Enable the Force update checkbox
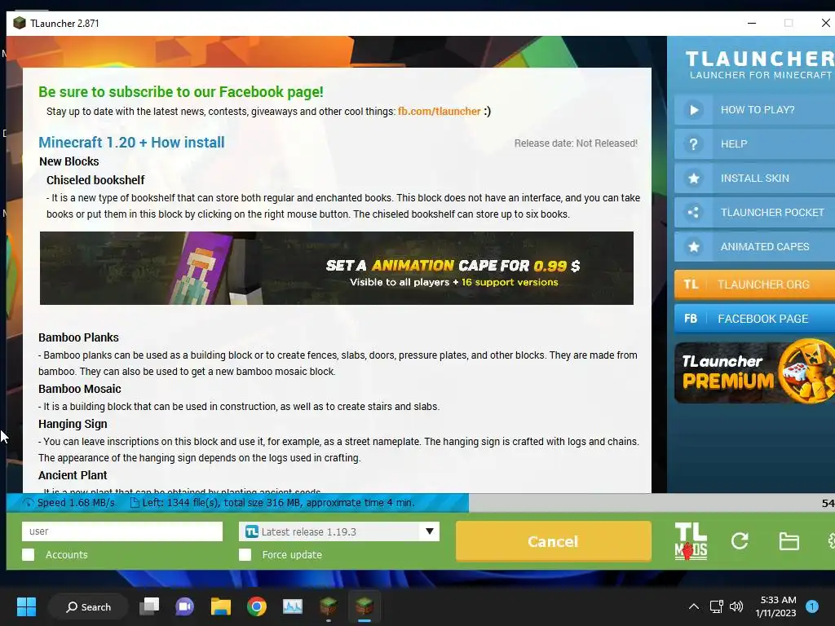Viewport: 835px width, 626px height. (245, 554)
